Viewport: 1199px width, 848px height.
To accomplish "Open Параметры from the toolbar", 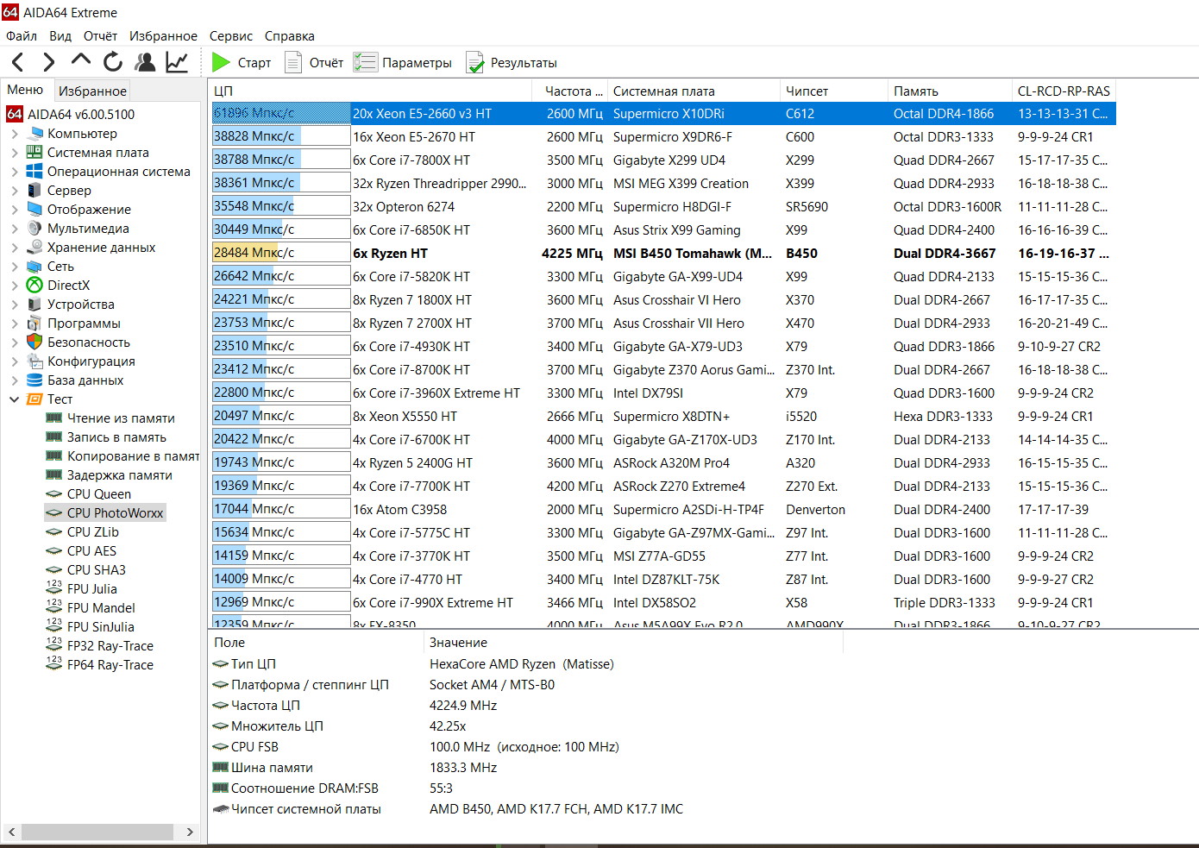I will (x=403, y=62).
